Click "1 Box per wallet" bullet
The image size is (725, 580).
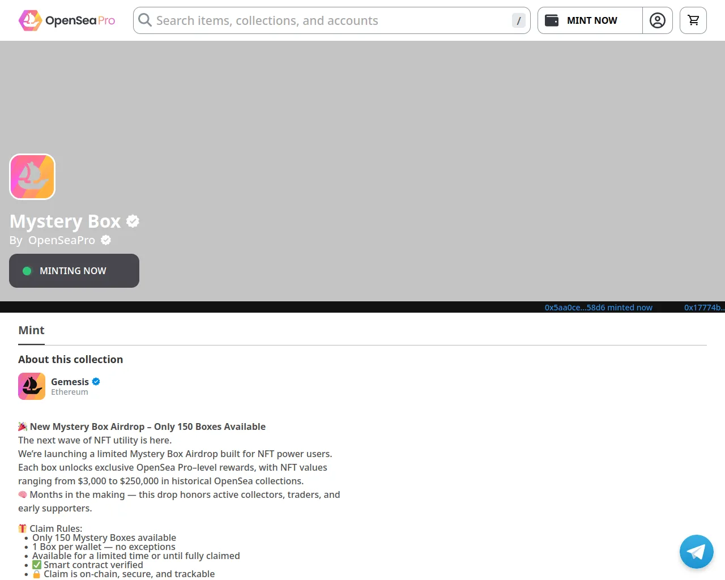point(104,547)
